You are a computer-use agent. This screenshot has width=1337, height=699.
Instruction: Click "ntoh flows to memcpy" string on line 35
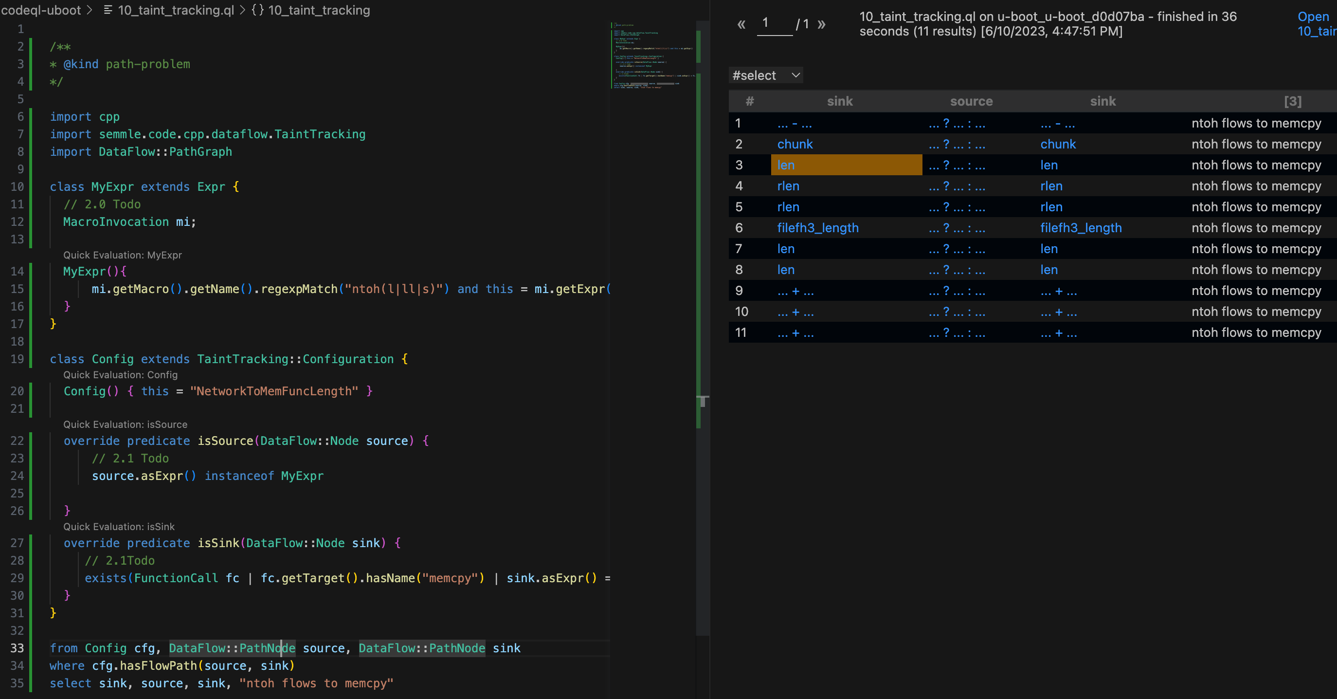click(x=316, y=683)
